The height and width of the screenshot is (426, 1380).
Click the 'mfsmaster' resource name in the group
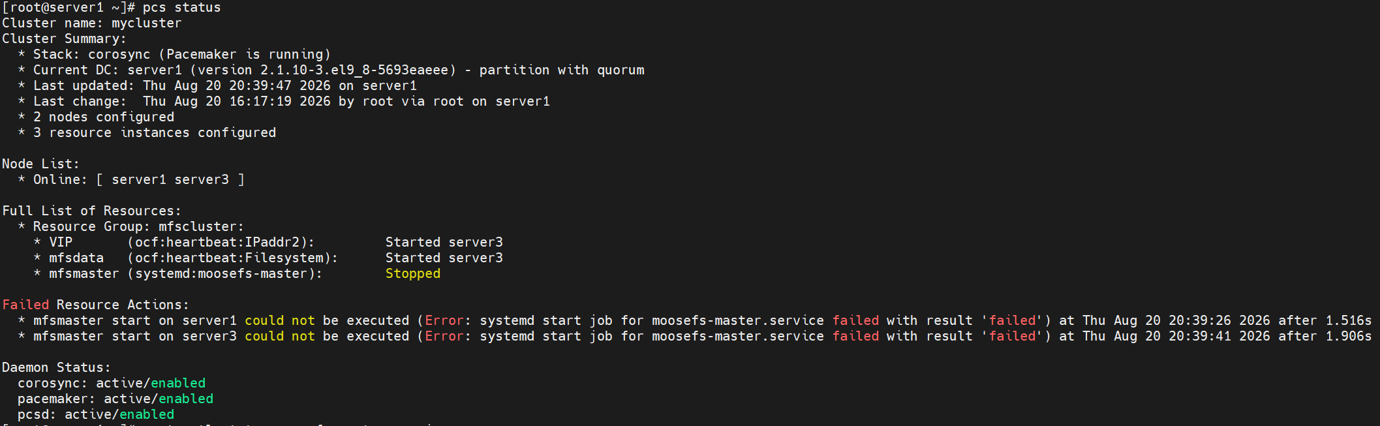(84, 274)
